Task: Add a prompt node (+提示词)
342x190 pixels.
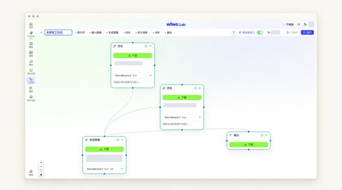Action: (x=80, y=33)
